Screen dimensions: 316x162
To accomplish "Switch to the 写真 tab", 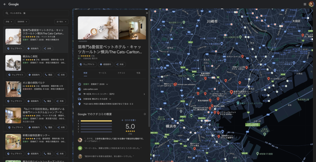I will click(x=138, y=73).
